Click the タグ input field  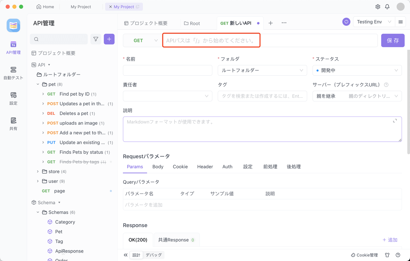[x=262, y=96]
